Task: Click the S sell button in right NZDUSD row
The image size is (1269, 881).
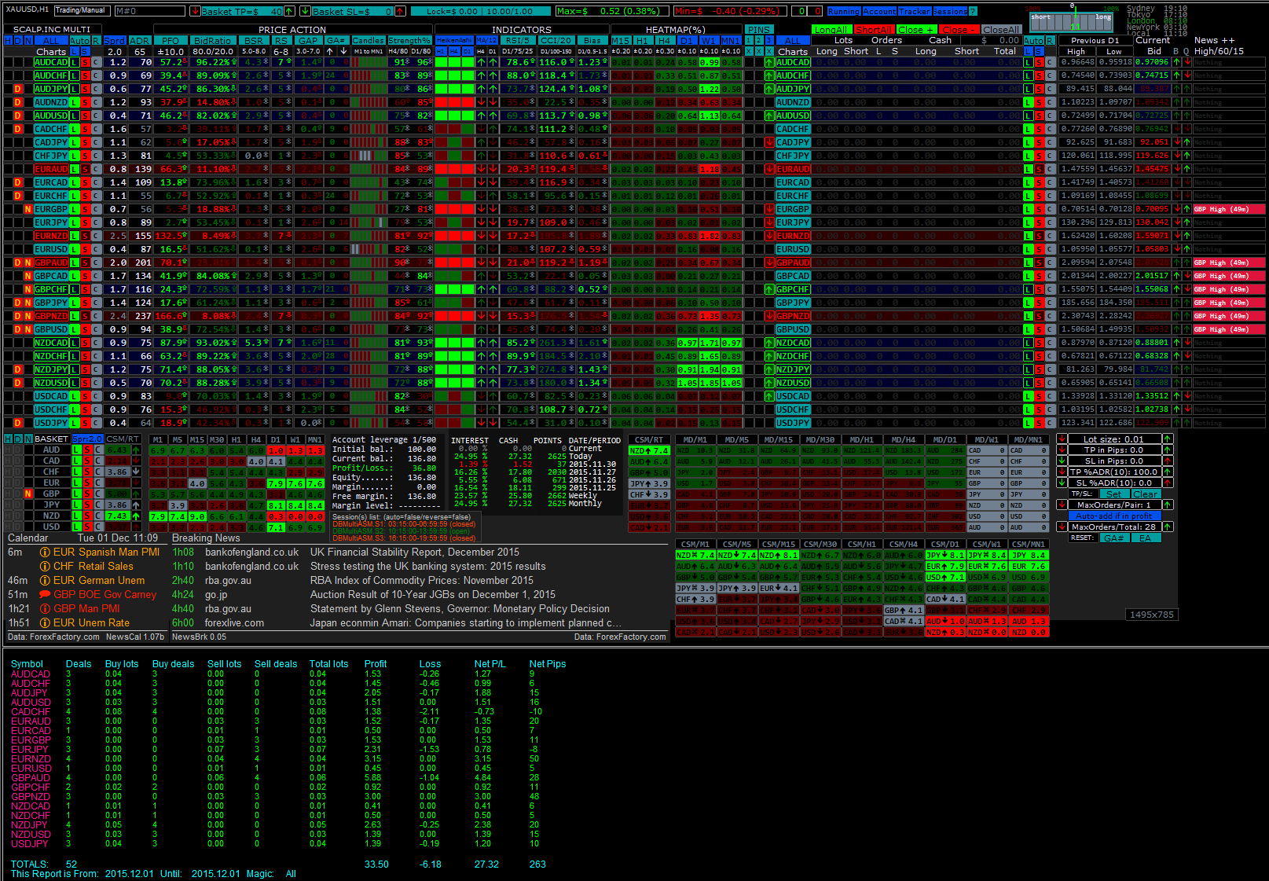Action: (1039, 383)
